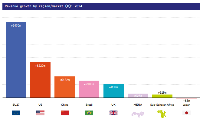Click the European Union flag icon
203x122 pixels.
[x=16, y=113]
